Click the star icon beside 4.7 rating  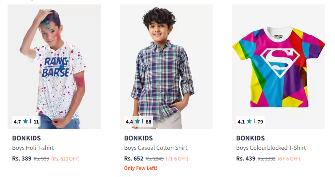click(25, 121)
